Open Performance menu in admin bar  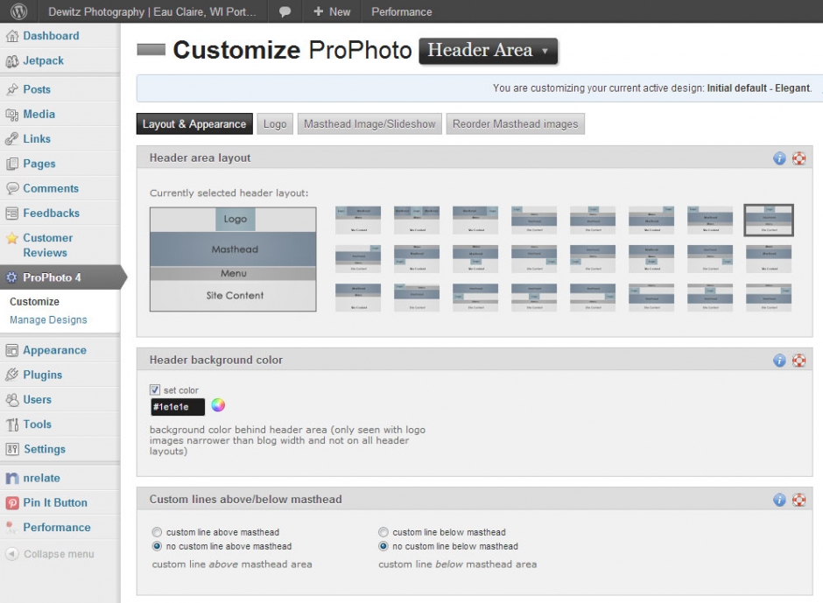(402, 11)
